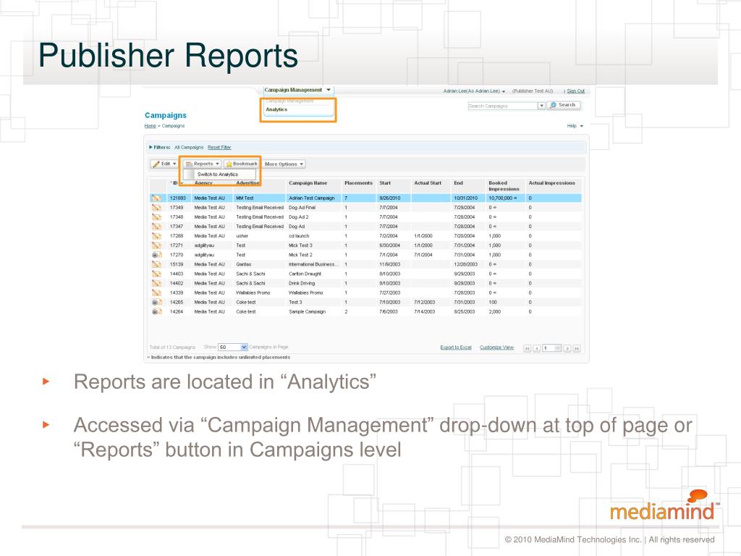Expand the Filters section
The height and width of the screenshot is (556, 741).
point(159,148)
